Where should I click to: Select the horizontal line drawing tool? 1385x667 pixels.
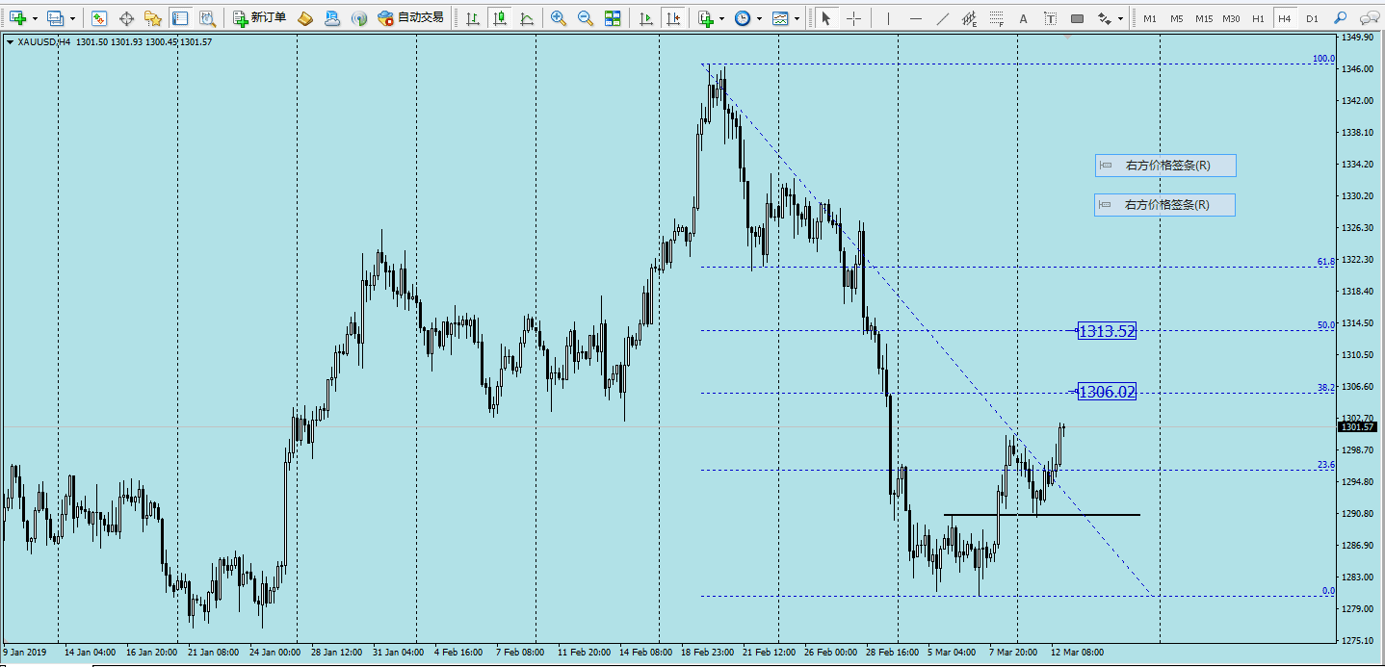coord(915,18)
